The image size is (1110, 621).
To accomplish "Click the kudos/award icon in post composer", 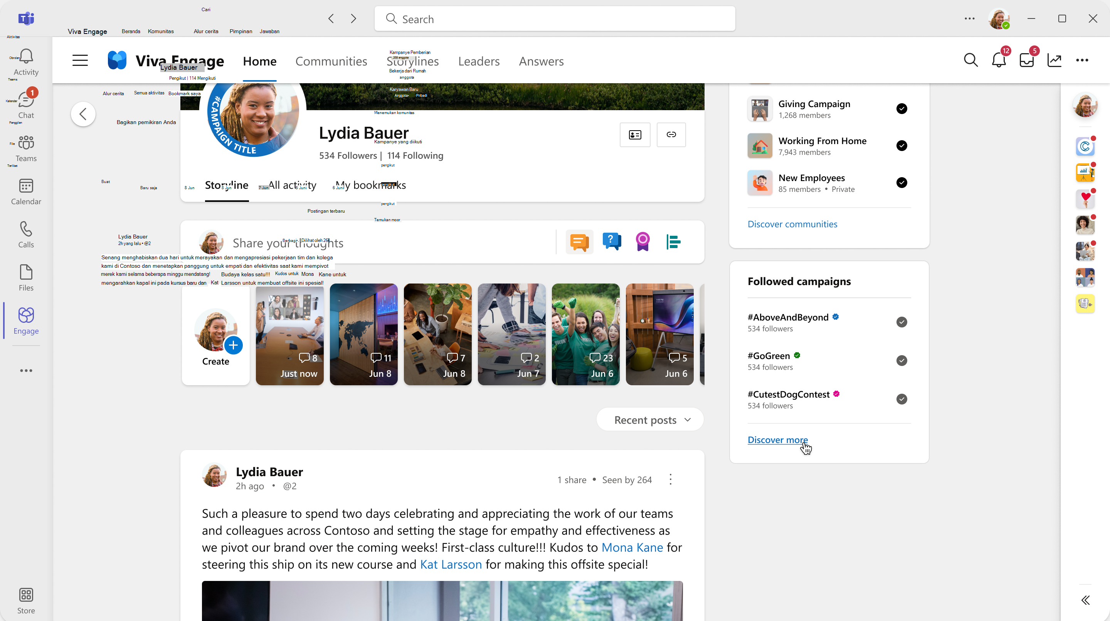I will [x=642, y=242].
